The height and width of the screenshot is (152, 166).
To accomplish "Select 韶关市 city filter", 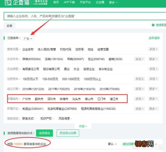I will [39, 99].
